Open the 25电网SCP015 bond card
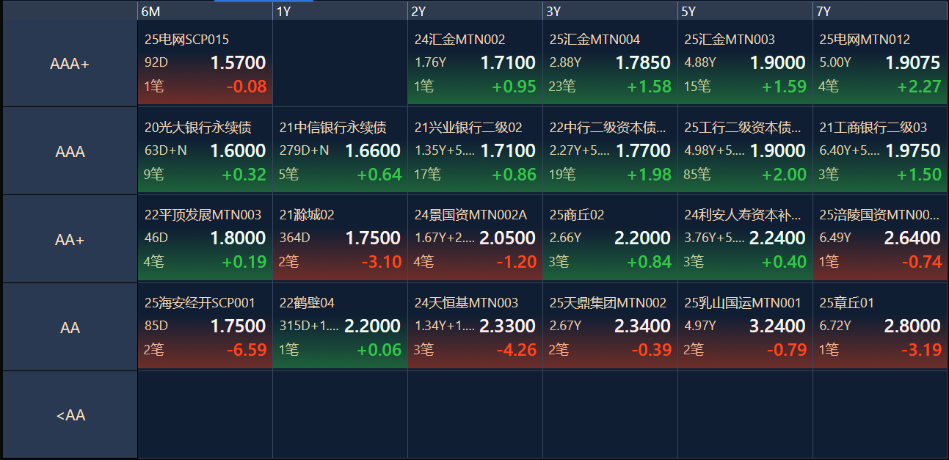949x460 pixels. click(205, 63)
